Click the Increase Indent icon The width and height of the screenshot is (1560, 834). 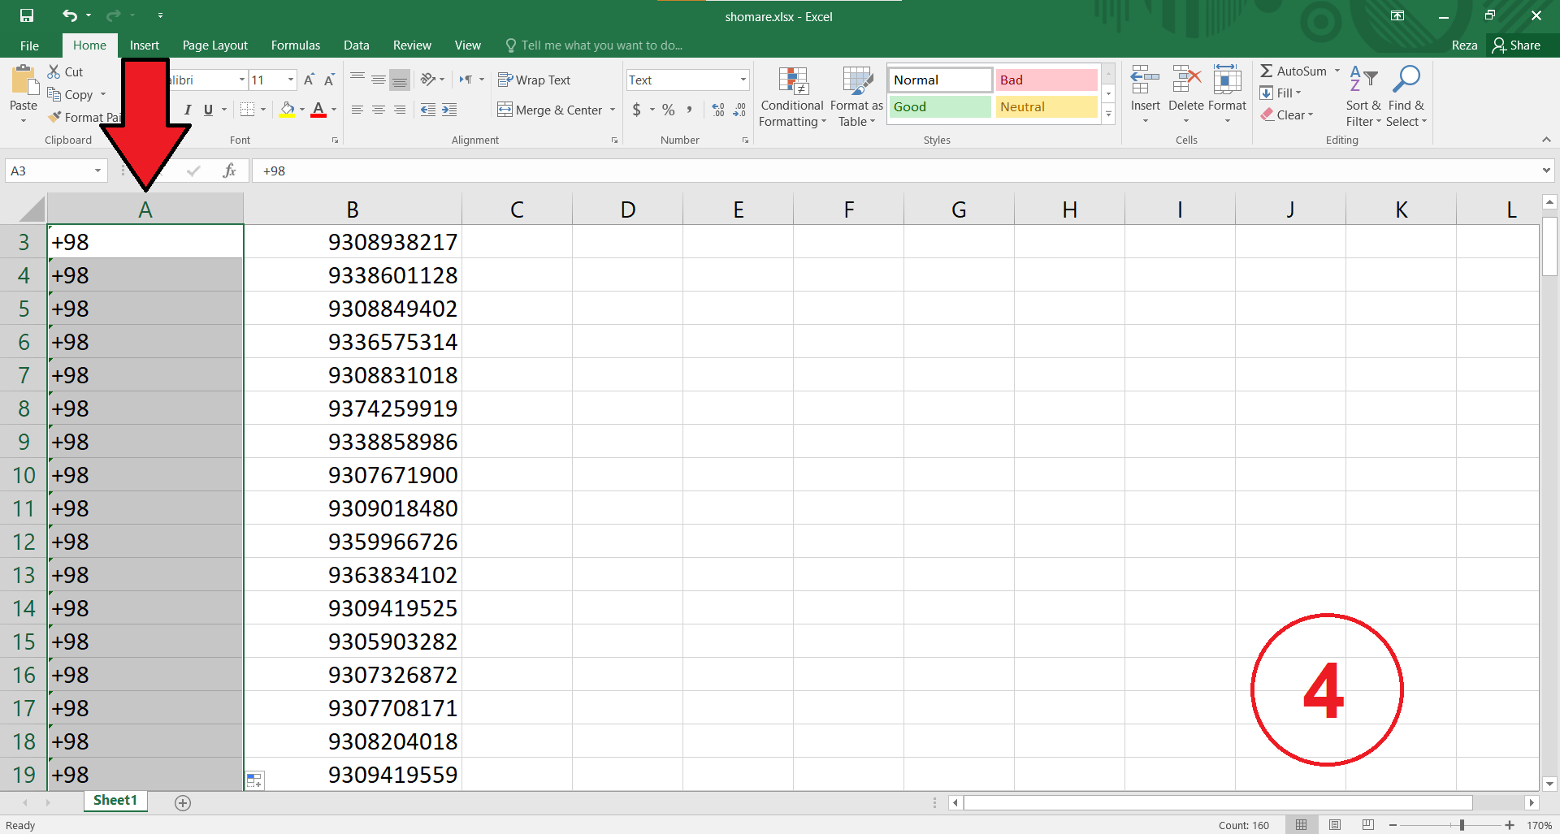[x=449, y=110]
